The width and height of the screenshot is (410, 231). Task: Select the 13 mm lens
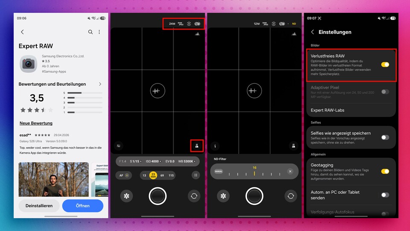pyautogui.click(x=144, y=175)
